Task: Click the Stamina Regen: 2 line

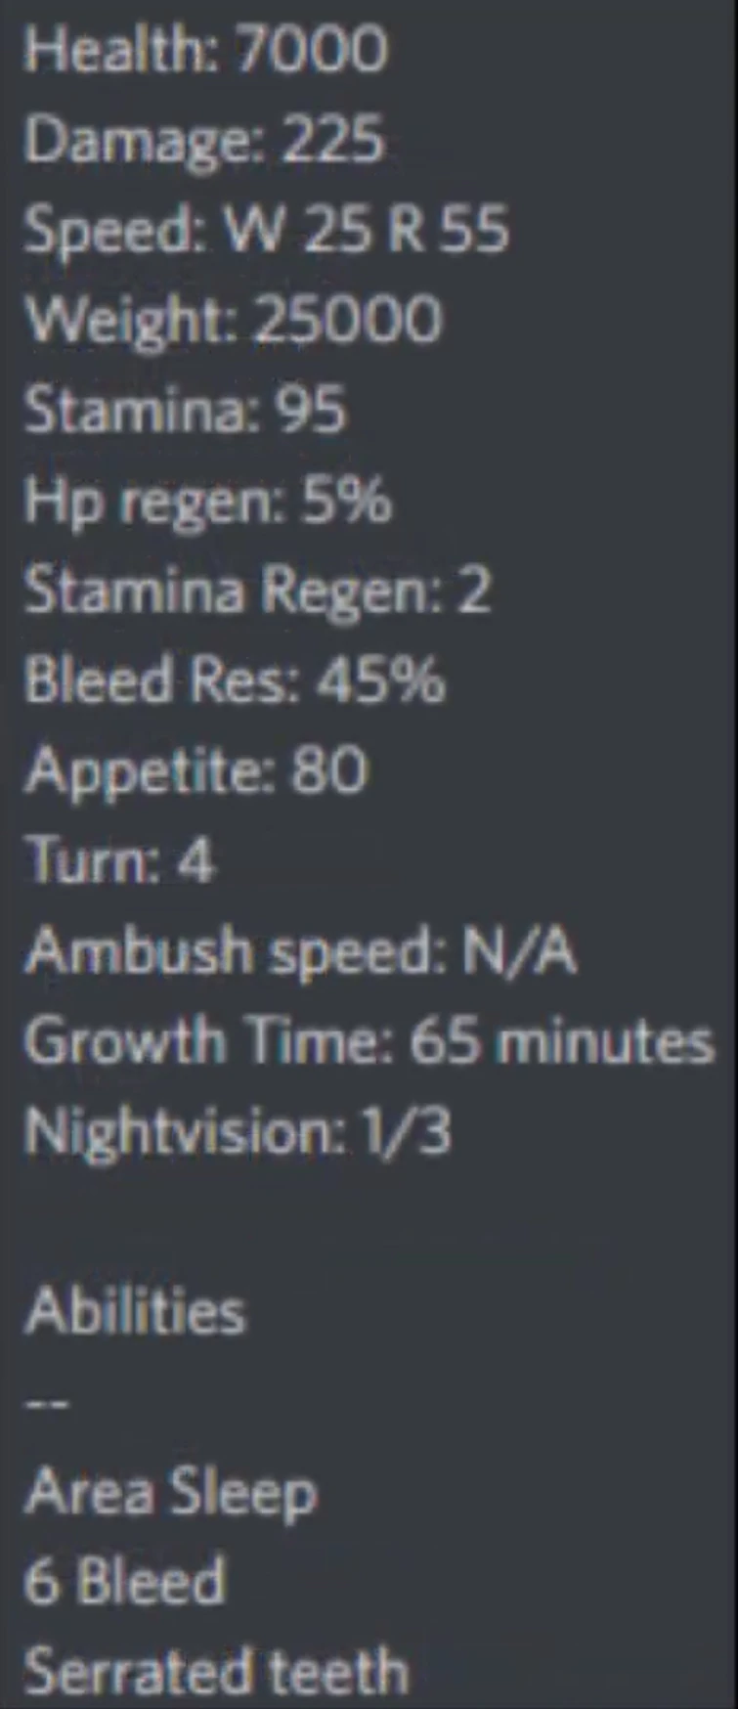Action: (x=257, y=591)
